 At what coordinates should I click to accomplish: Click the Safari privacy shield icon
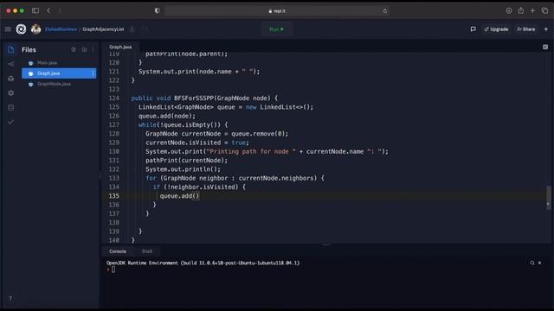158,10
